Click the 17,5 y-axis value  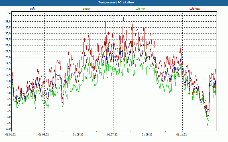(8, 63)
